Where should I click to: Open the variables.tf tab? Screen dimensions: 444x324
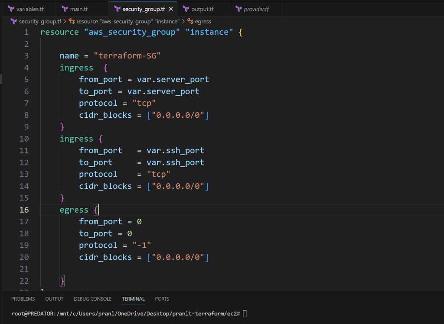click(29, 9)
